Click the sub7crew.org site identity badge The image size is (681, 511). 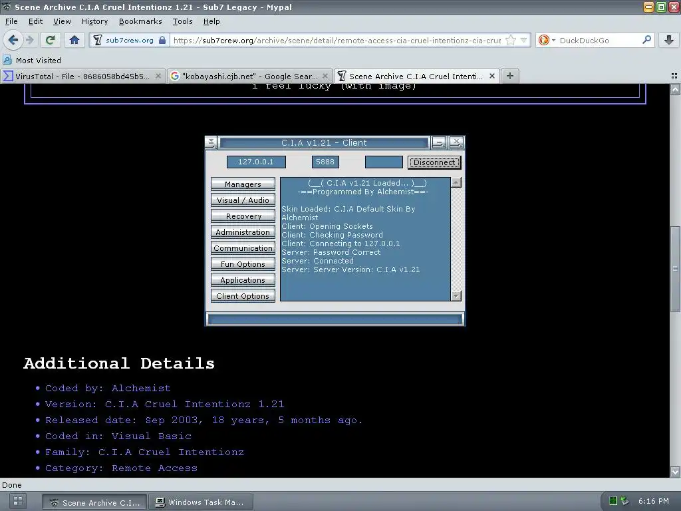130,41
